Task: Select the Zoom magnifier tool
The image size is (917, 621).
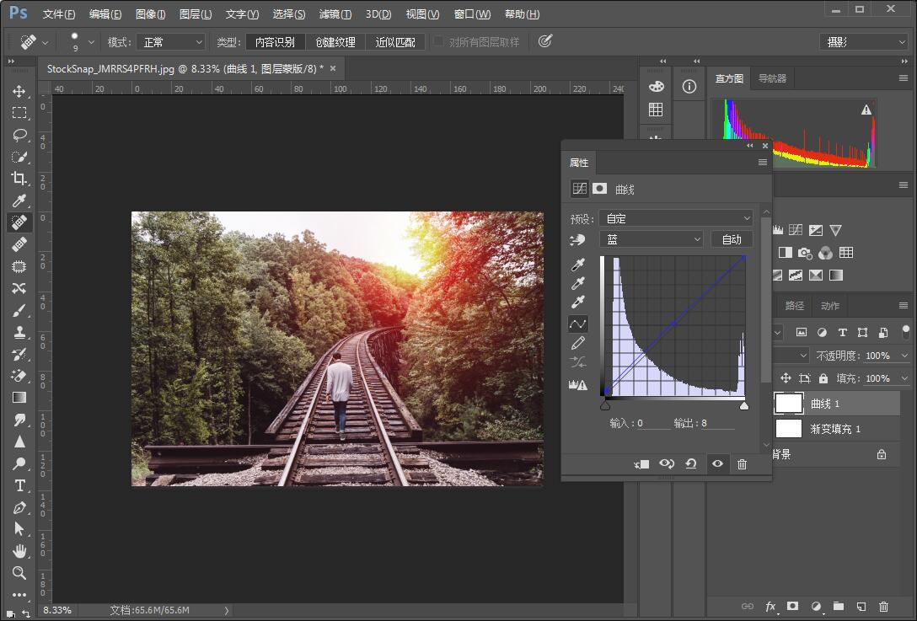Action: coord(19,572)
